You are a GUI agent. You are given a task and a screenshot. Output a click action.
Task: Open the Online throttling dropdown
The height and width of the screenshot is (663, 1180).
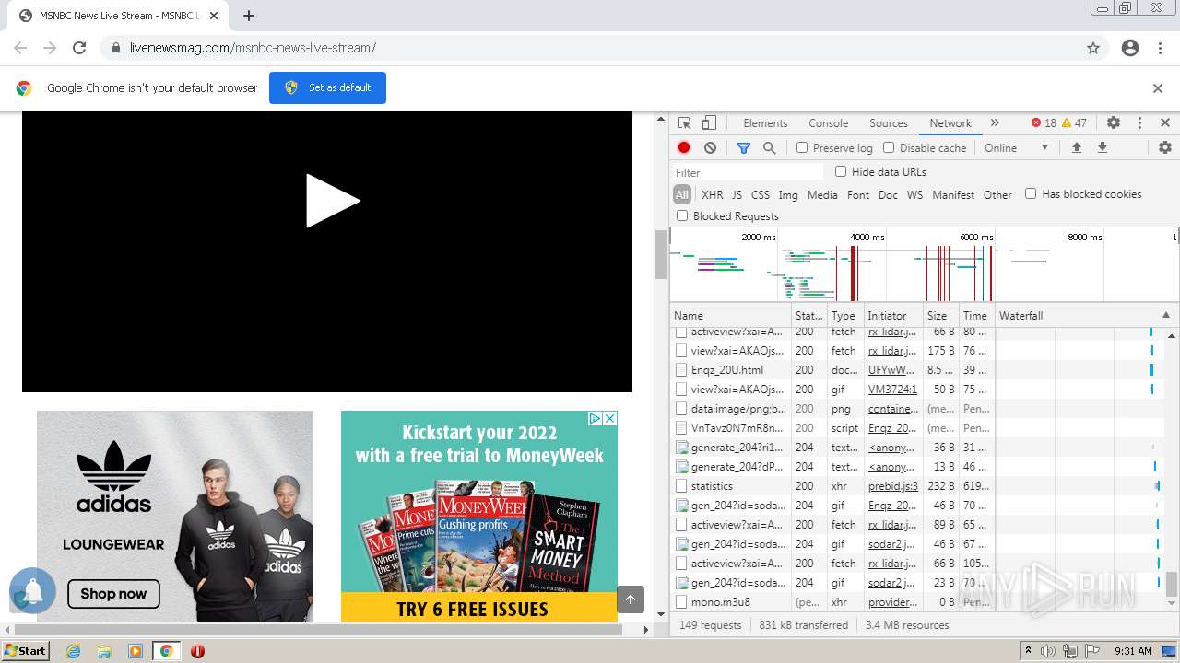pyautogui.click(x=1017, y=147)
